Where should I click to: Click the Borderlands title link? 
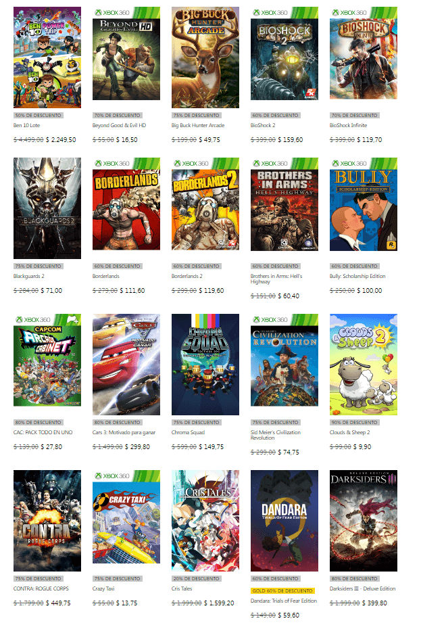pos(106,276)
